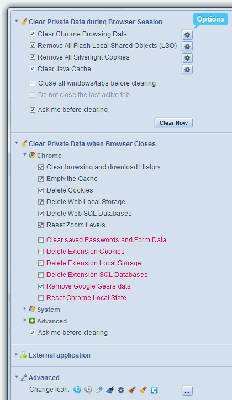
Task: Choose the blue toilet paper roll icon
Action: tap(77, 390)
